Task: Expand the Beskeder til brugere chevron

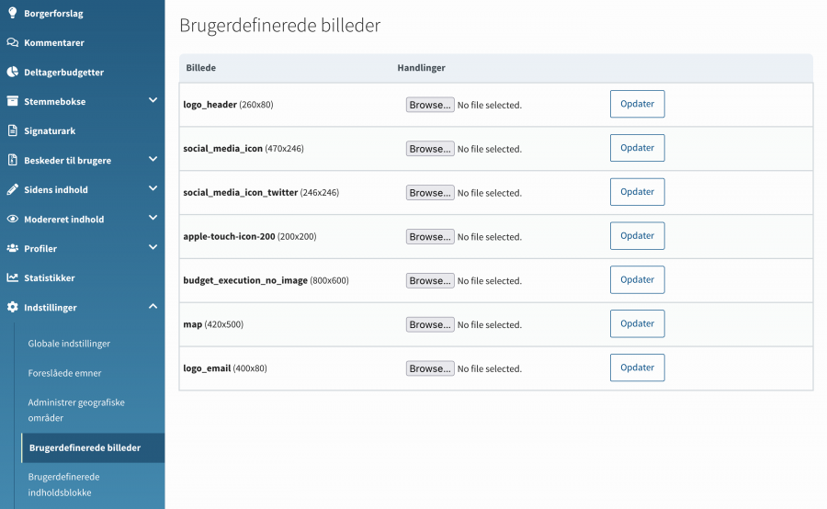Action: tap(153, 159)
